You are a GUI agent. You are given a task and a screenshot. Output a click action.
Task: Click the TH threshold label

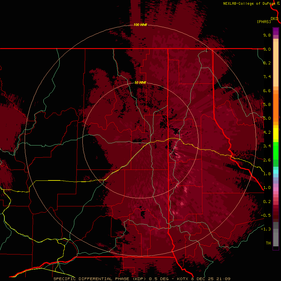point(268,243)
